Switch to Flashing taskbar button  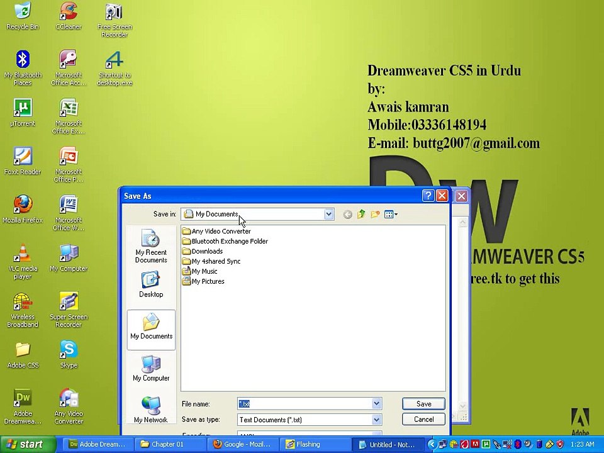(315, 444)
